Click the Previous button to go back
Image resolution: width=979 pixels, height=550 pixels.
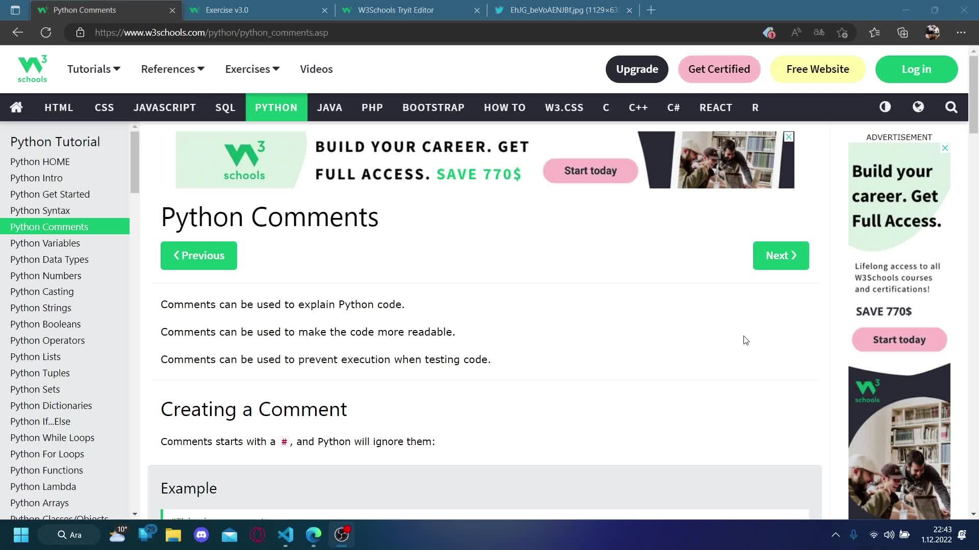point(199,256)
